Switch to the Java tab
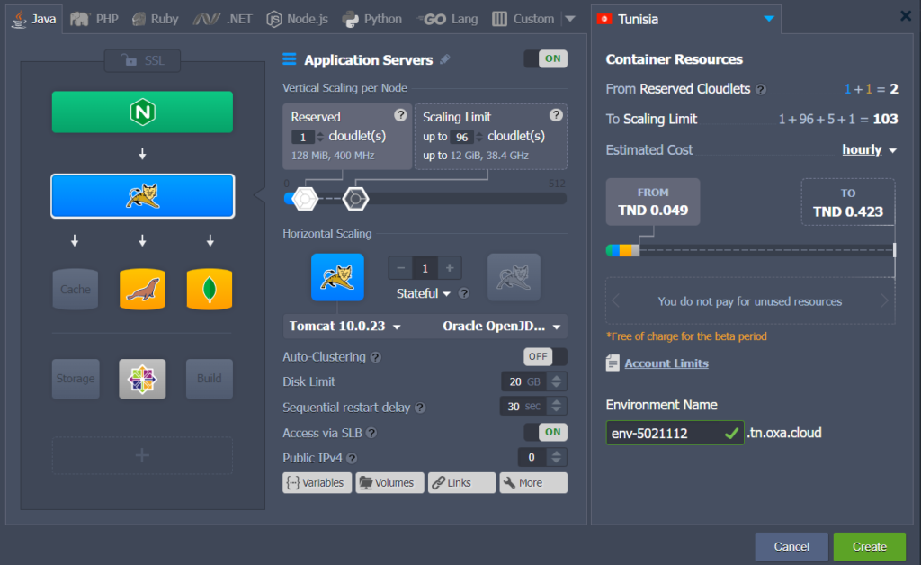Image resolution: width=921 pixels, height=565 pixels. (34, 19)
